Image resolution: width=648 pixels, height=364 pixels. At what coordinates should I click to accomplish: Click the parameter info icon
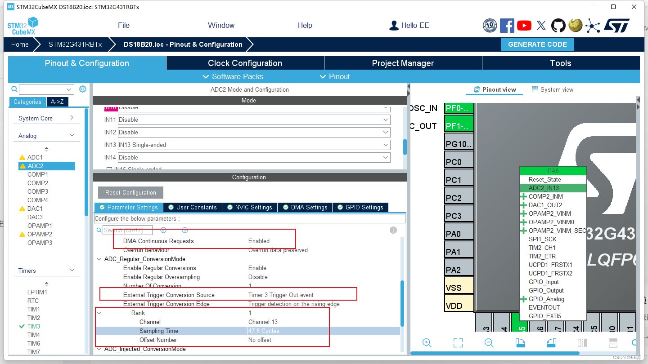click(393, 230)
